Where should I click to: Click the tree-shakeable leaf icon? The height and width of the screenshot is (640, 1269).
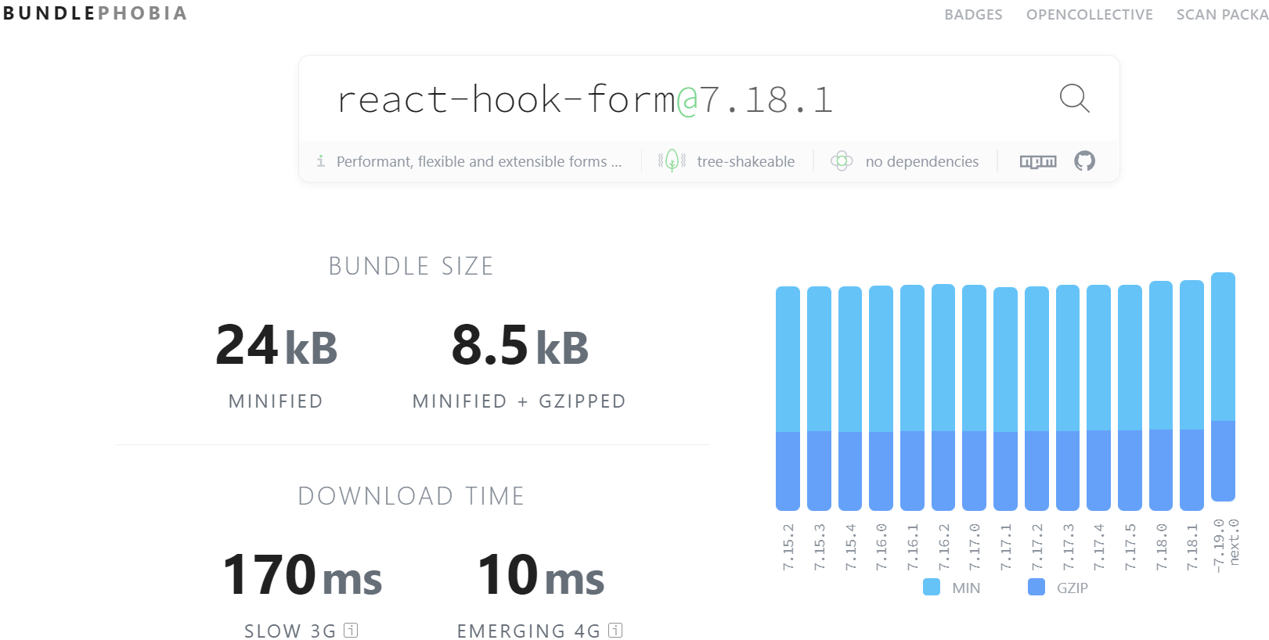point(672,161)
